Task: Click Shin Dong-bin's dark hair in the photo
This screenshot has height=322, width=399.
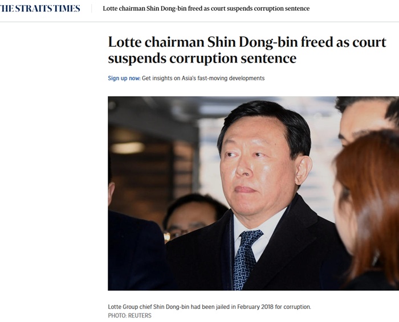Action: [262, 117]
